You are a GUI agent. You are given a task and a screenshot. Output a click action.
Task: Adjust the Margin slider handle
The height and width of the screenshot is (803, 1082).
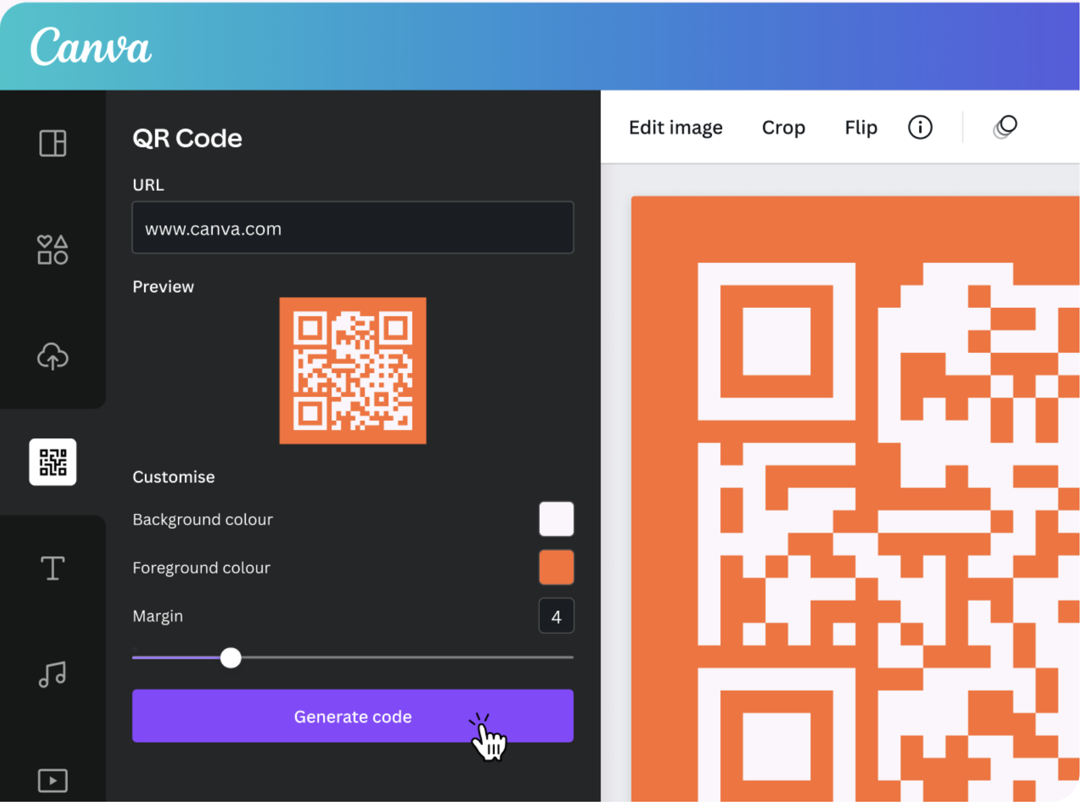[x=230, y=657]
